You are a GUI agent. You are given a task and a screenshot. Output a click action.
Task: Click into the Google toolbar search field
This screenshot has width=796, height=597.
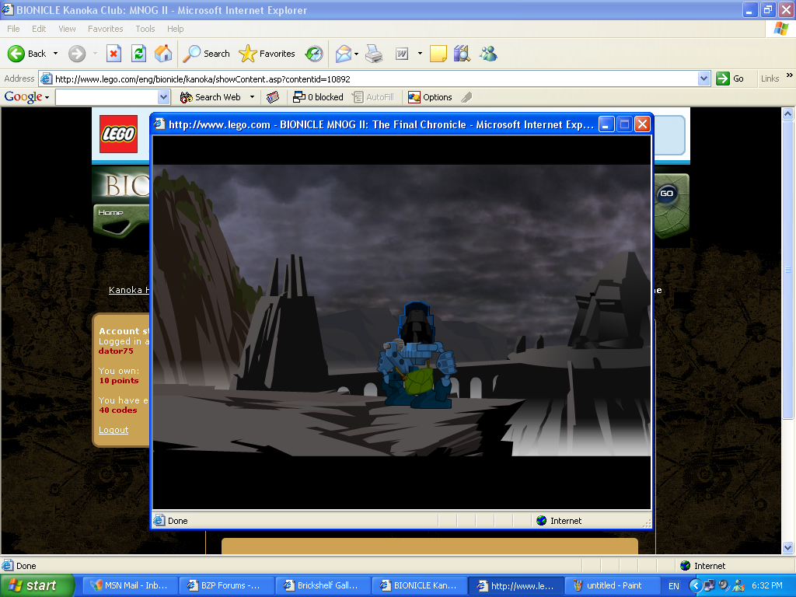coord(107,97)
